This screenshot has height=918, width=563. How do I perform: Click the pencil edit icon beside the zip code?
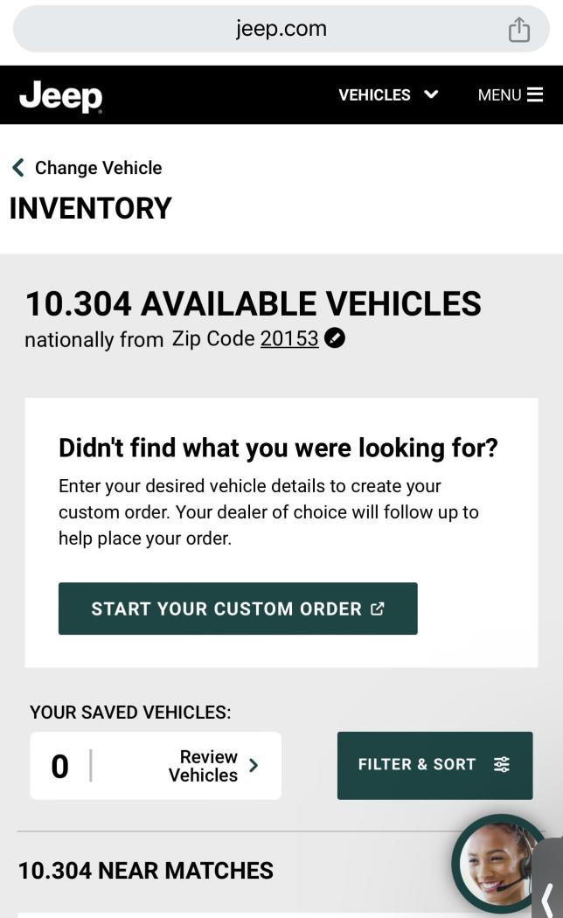coord(334,337)
